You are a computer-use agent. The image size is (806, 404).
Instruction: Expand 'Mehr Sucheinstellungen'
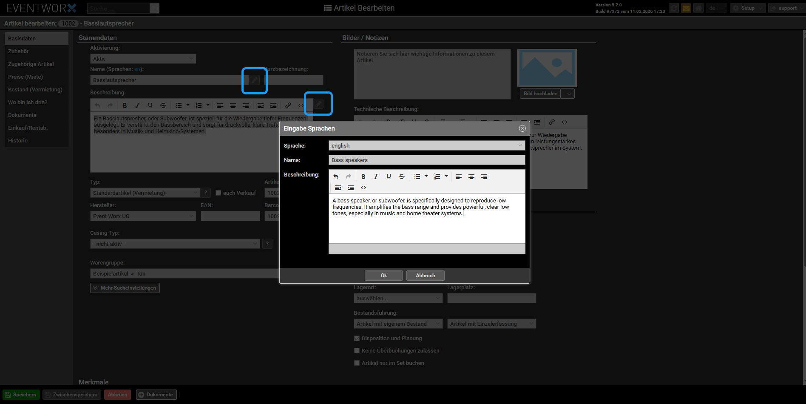click(125, 288)
